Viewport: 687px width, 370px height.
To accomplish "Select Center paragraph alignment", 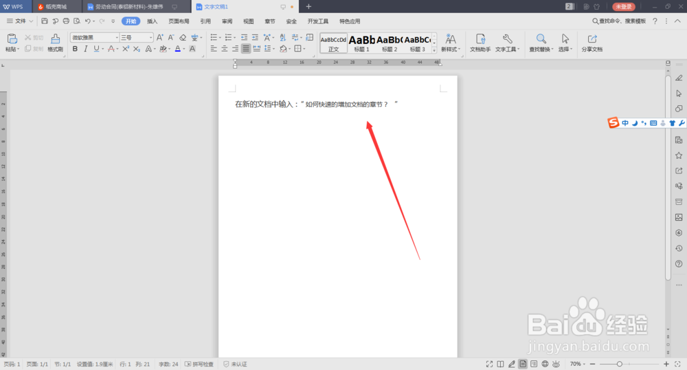I will [225, 49].
